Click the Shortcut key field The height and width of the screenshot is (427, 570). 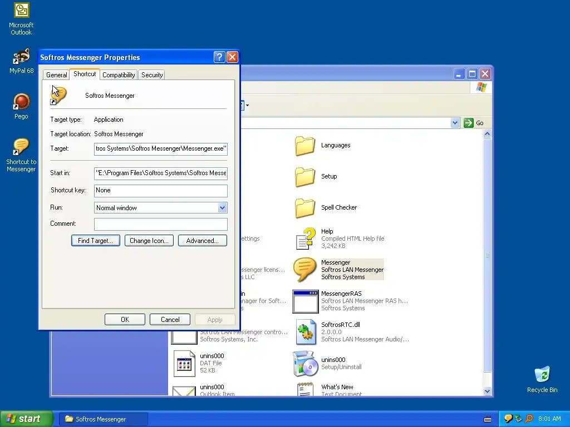(x=161, y=191)
